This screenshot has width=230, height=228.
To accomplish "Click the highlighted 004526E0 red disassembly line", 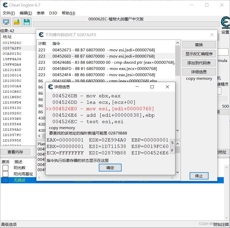I will tap(100, 109).
